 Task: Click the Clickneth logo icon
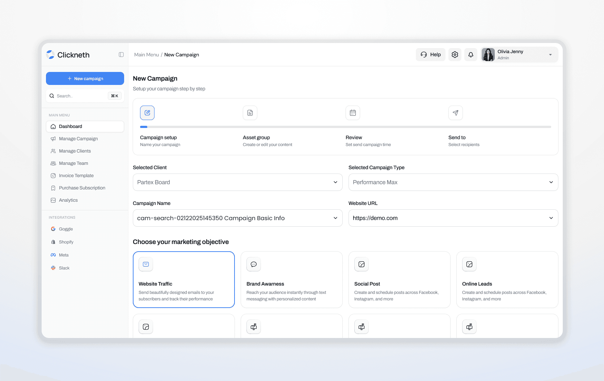51,55
